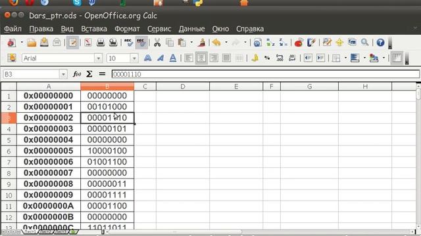Open the Справка menu
Image resolution: width=421 pixels, height=236 pixels.
(x=250, y=29)
